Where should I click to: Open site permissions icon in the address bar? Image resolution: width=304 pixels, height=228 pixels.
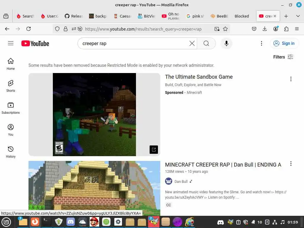(x=74, y=29)
